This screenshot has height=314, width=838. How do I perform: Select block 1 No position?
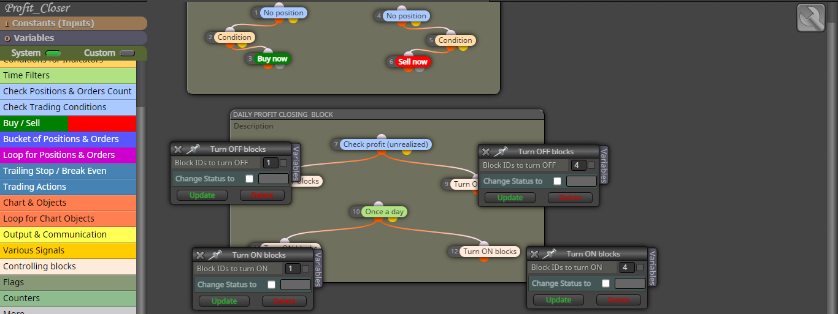click(283, 13)
